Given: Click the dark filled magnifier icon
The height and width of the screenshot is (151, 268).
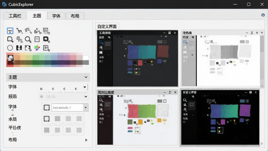Looking at the screenshot, I should click(46, 39).
